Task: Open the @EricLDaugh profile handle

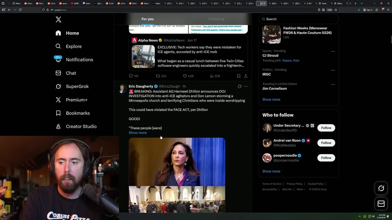Action: 169,86
